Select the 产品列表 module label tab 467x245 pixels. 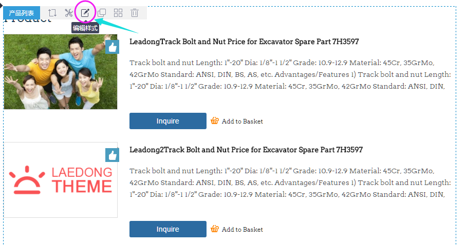point(22,13)
